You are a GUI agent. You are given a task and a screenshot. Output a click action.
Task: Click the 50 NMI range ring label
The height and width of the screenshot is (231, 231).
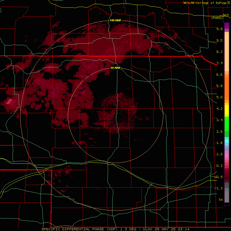click(x=115, y=68)
